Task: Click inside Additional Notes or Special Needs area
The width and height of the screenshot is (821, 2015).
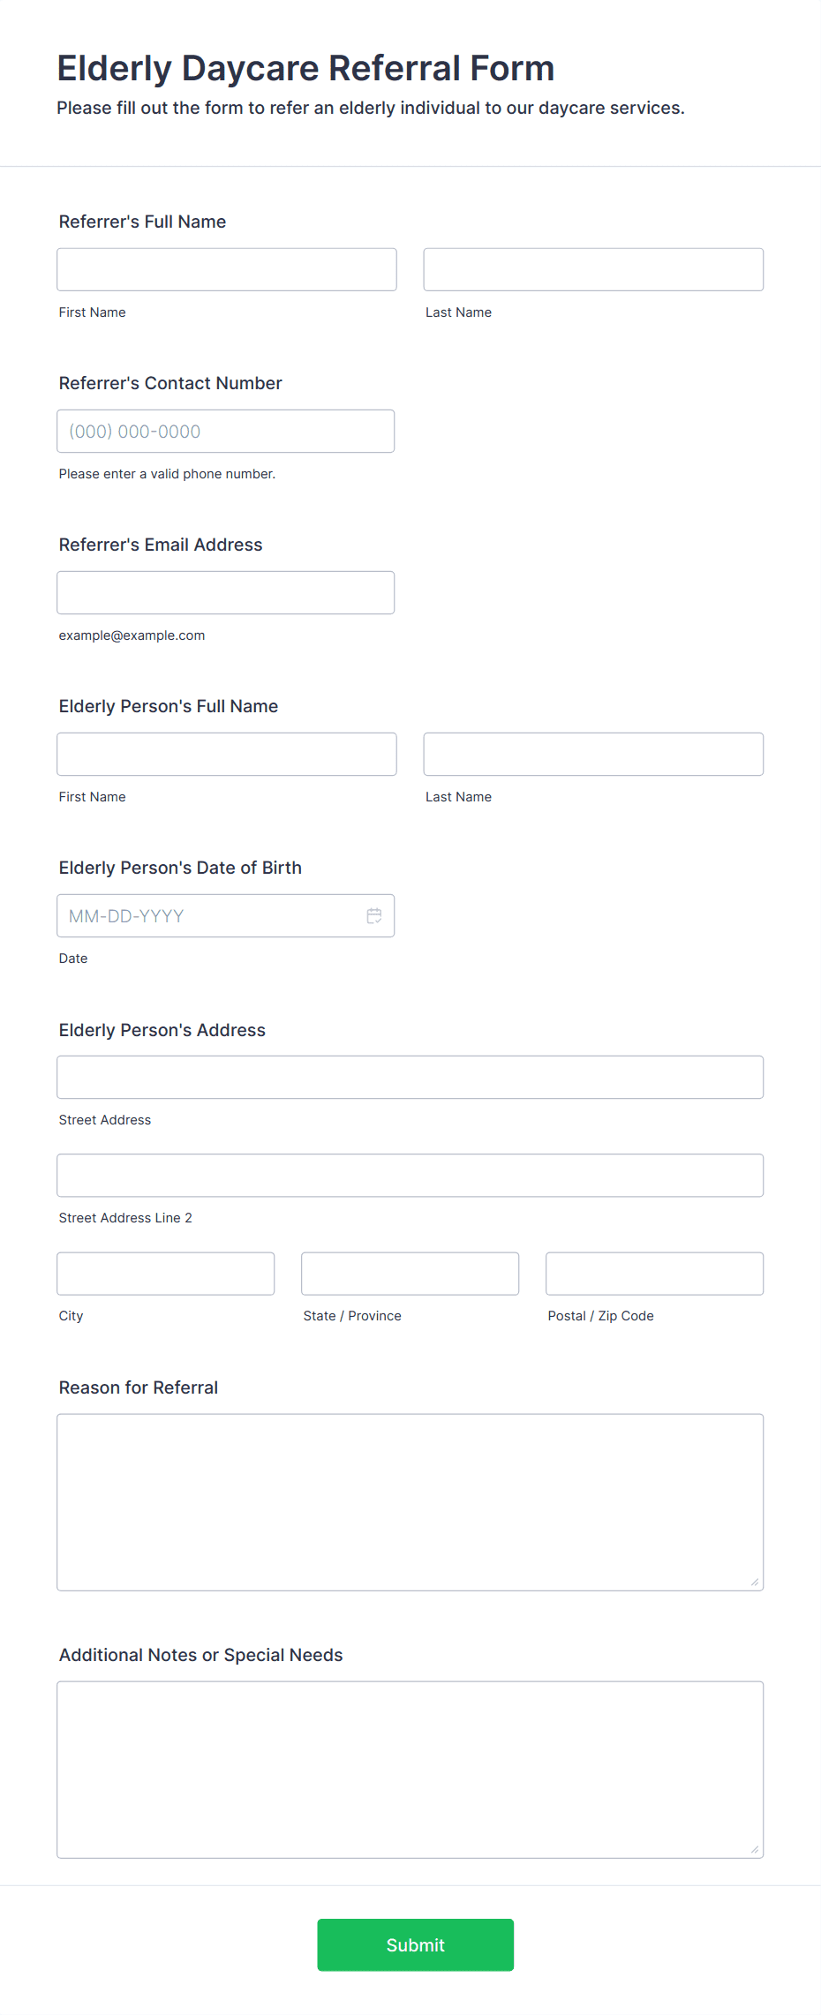Action: 410,1771
